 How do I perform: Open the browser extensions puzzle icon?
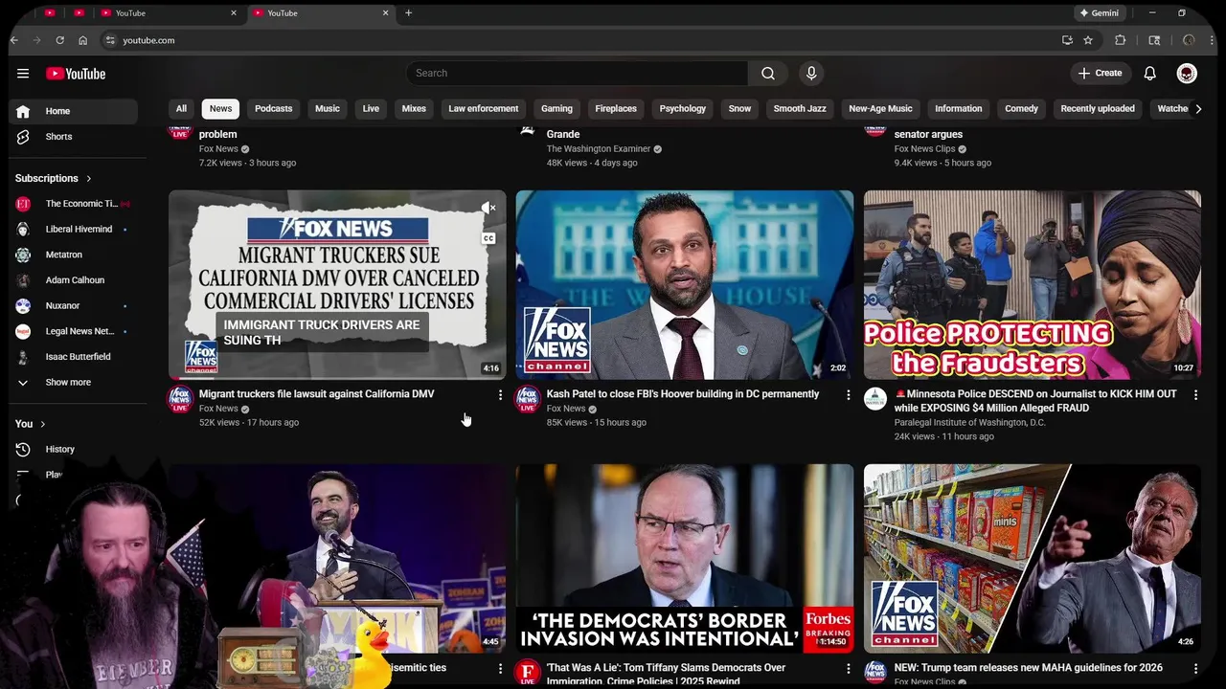click(x=1120, y=40)
